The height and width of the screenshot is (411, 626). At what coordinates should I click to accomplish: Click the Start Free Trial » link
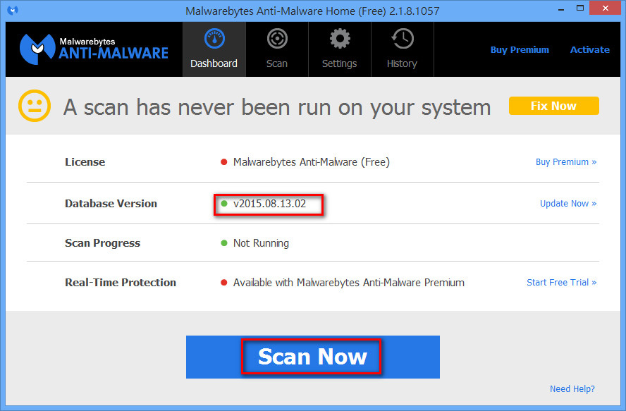[x=561, y=283]
